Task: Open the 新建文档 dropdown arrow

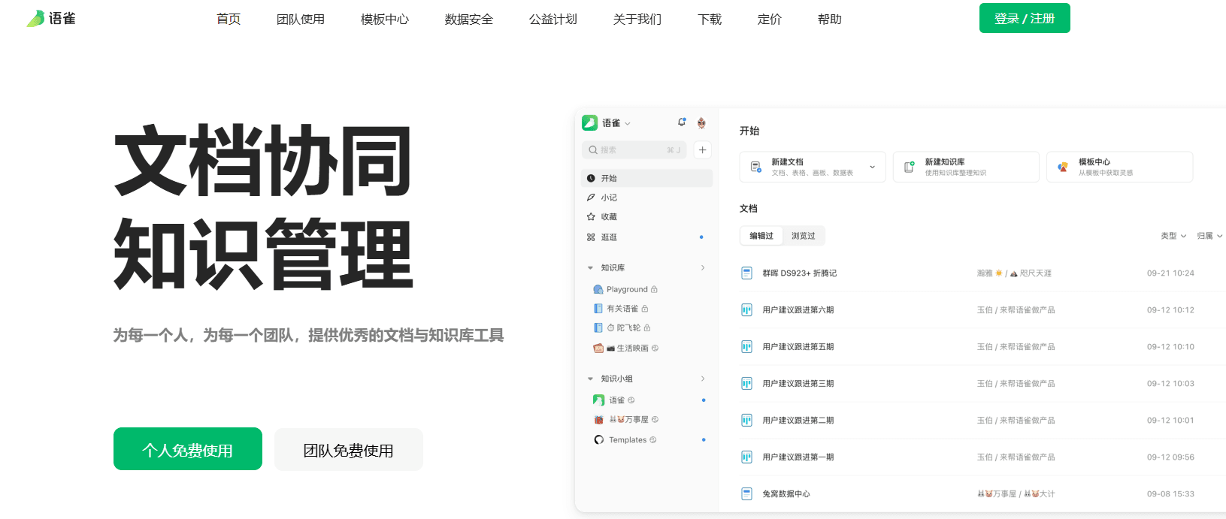Action: [873, 167]
